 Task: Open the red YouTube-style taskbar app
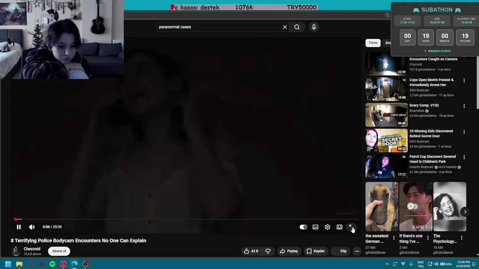[63, 264]
